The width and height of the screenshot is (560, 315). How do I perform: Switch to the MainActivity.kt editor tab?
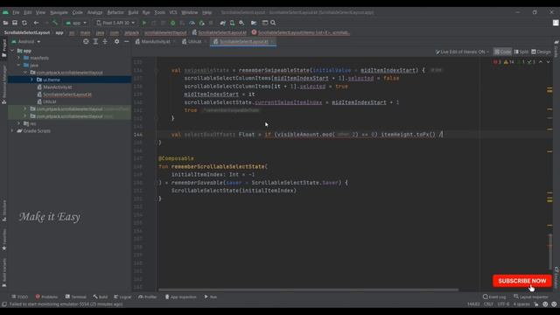pyautogui.click(x=156, y=42)
